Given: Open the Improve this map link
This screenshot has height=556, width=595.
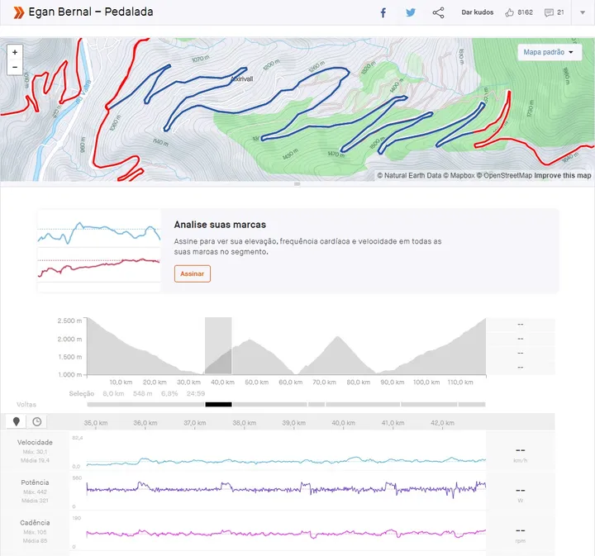Looking at the screenshot, I should (563, 175).
